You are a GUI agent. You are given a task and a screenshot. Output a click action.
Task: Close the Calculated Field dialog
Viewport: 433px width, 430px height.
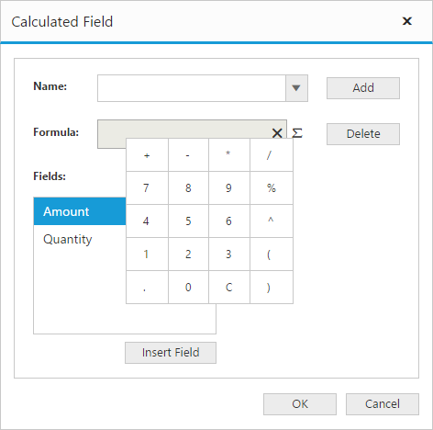tap(407, 21)
